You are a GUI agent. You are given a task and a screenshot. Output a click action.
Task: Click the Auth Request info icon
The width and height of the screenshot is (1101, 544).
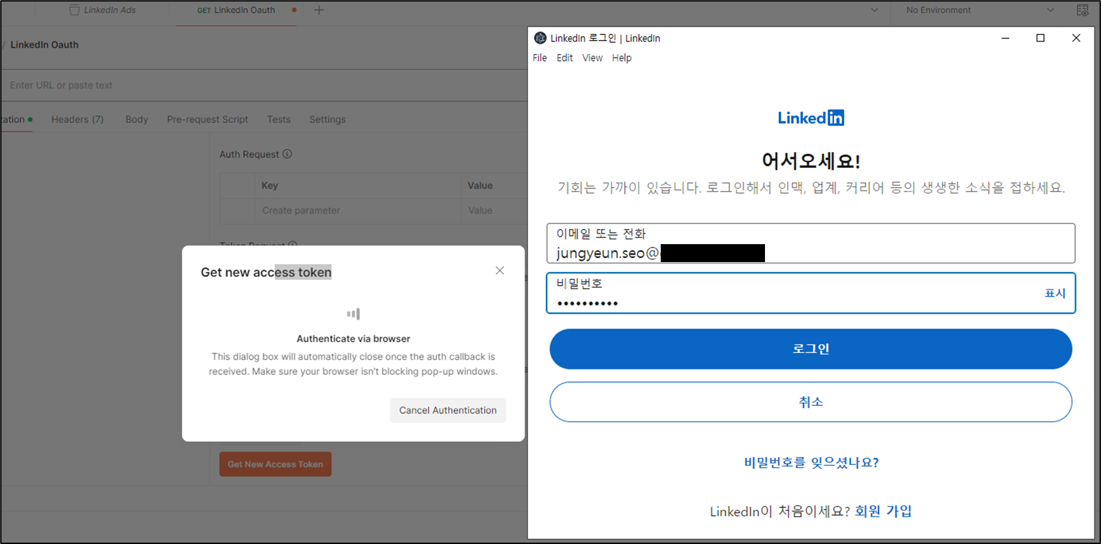[x=288, y=154]
